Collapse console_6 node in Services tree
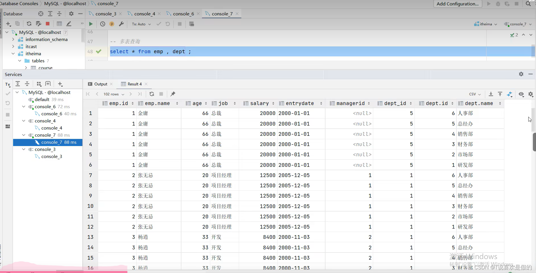 (24, 106)
